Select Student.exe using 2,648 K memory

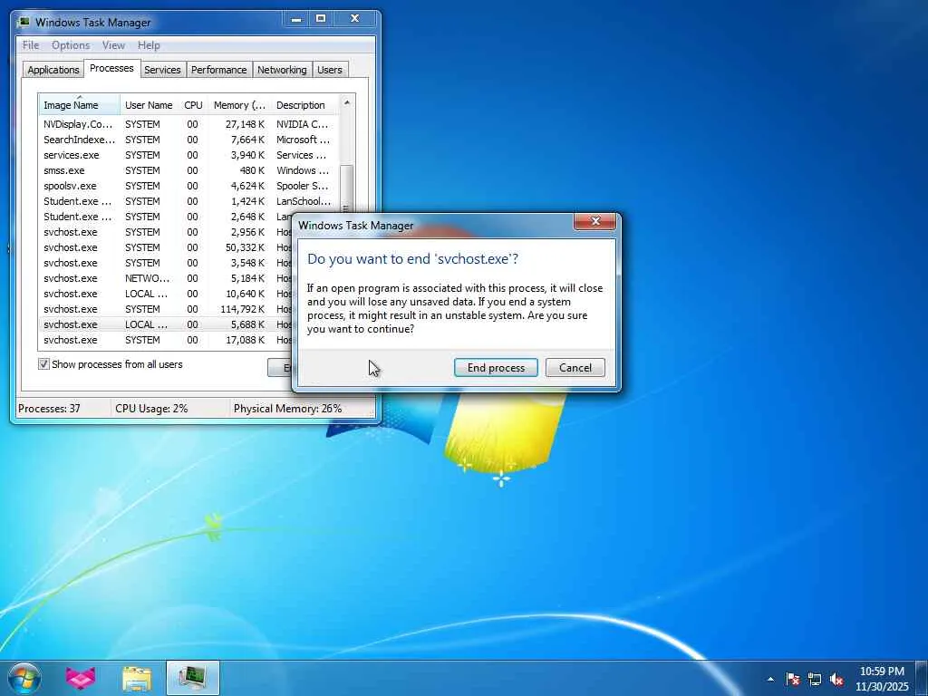coord(166,217)
